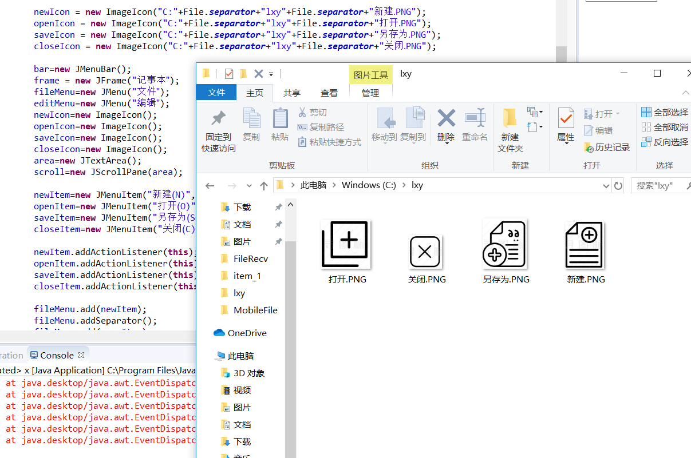The height and width of the screenshot is (458, 691).
Task: Select the 新建.PNG file thumbnail
Action: point(585,246)
